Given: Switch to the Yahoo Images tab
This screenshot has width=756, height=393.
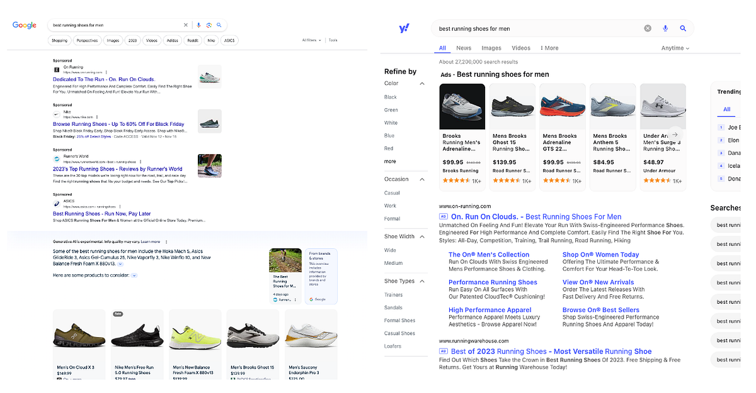Looking at the screenshot, I should click(x=491, y=48).
